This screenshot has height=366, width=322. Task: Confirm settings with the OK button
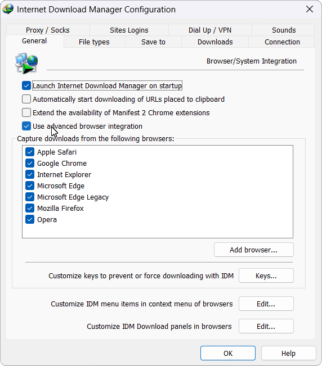tap(228, 353)
